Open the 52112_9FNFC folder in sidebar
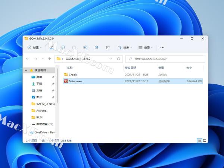This screenshot has height=168, width=224. 43,104
